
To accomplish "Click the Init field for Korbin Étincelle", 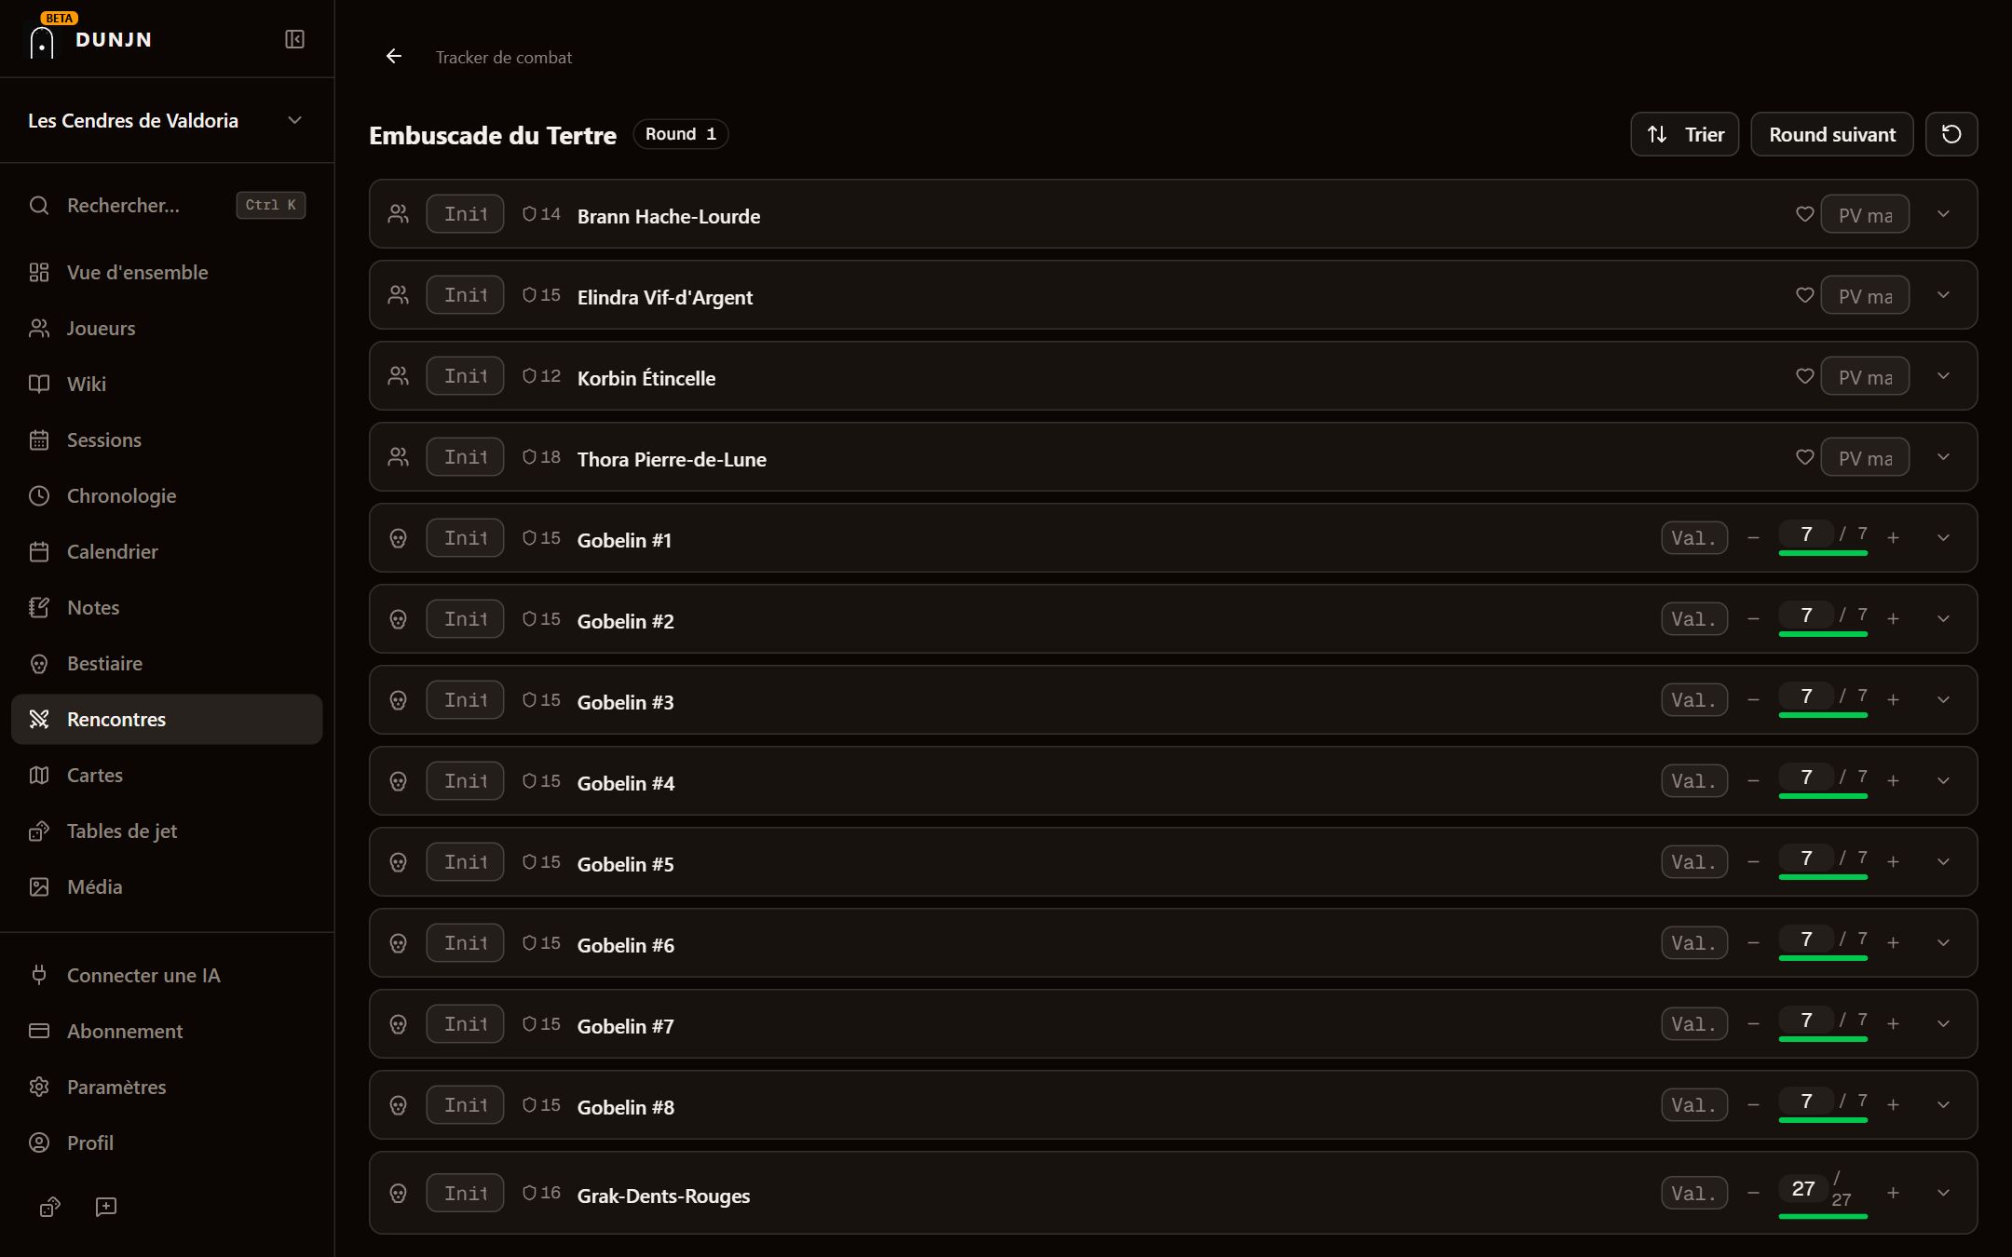I will [466, 376].
